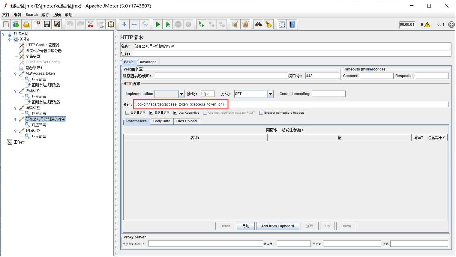The image size is (456, 257).
Task: Collapse the 创建标签 tree node
Action: coord(15,91)
